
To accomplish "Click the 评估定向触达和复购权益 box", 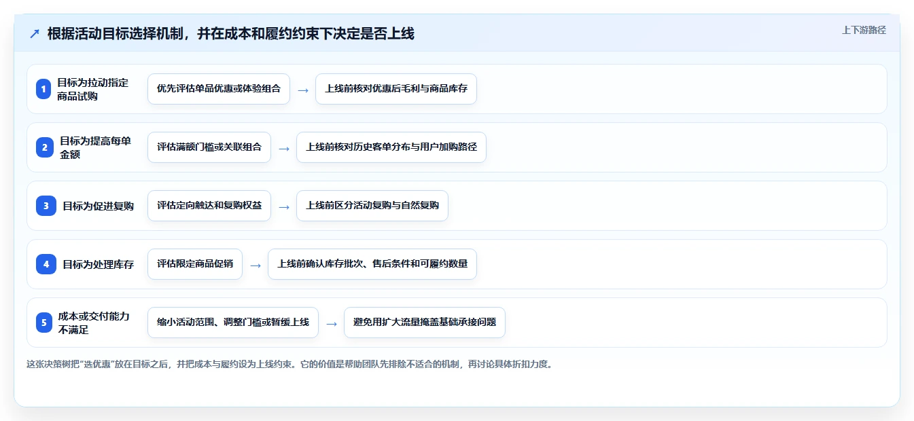I will tap(209, 206).
